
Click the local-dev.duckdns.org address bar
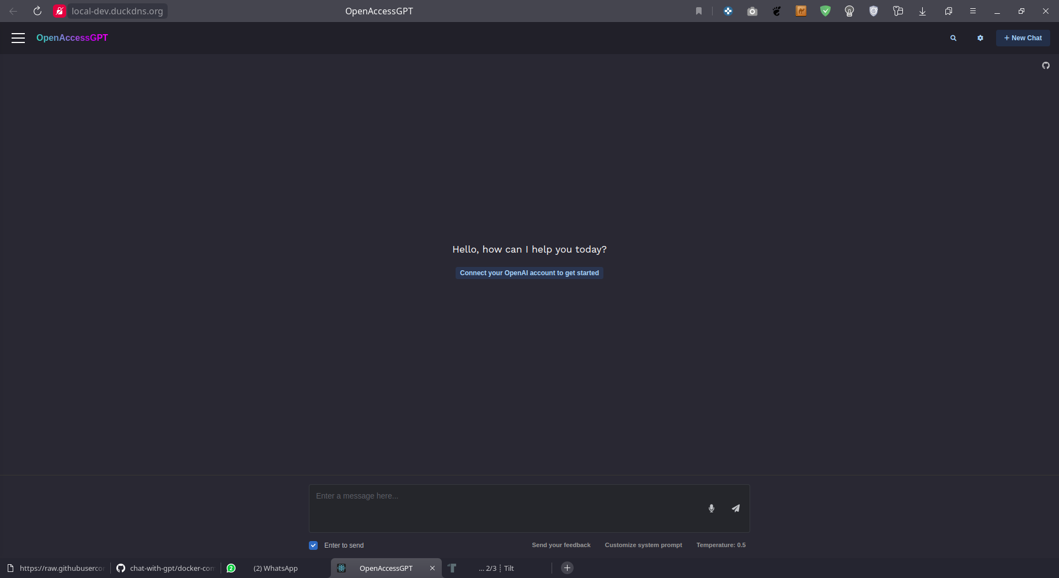pos(117,11)
